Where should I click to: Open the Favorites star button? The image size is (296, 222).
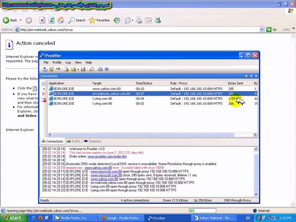pyautogui.click(x=99, y=20)
